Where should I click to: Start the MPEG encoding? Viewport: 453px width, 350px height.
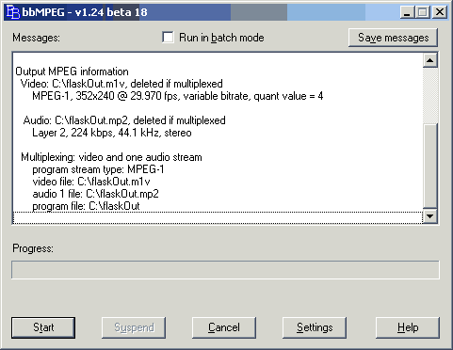point(43,327)
